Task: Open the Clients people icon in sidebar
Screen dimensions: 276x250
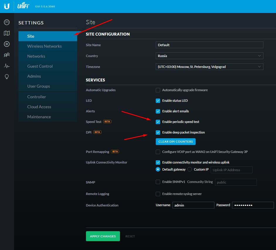Action: tap(7, 55)
